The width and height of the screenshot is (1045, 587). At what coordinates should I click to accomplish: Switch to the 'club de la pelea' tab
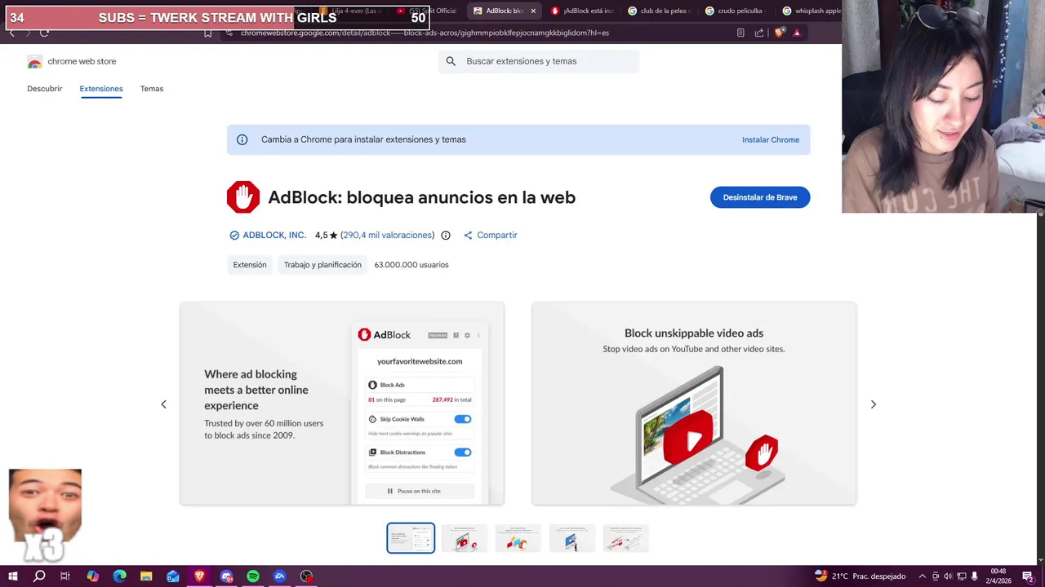click(658, 11)
